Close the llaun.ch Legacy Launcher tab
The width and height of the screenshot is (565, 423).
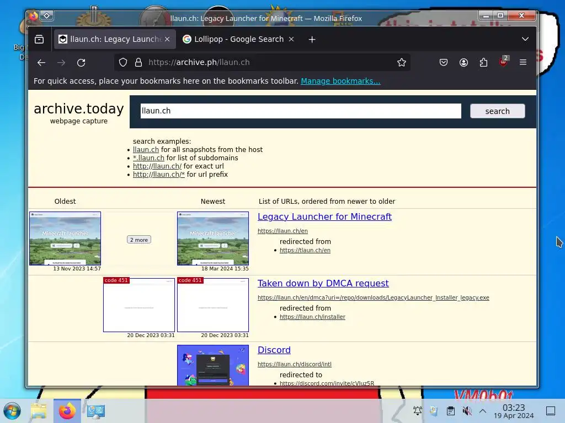tap(167, 39)
